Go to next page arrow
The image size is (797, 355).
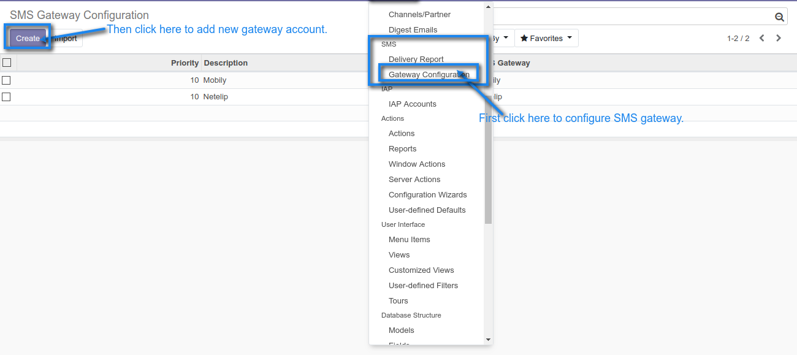(x=779, y=38)
